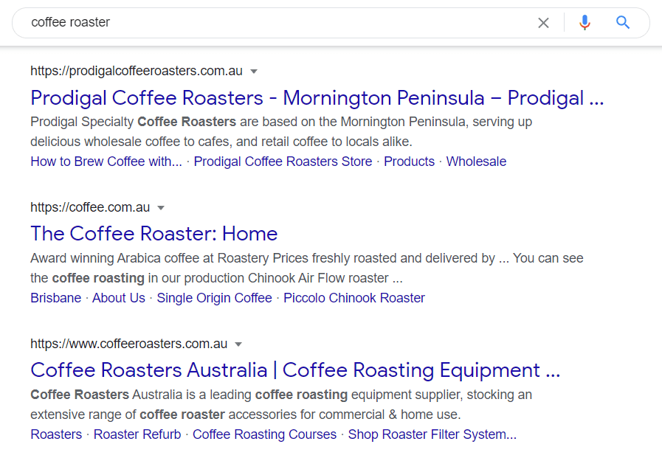662x461 pixels.
Task: Start voice search with the microphone icon
Action: point(585,23)
